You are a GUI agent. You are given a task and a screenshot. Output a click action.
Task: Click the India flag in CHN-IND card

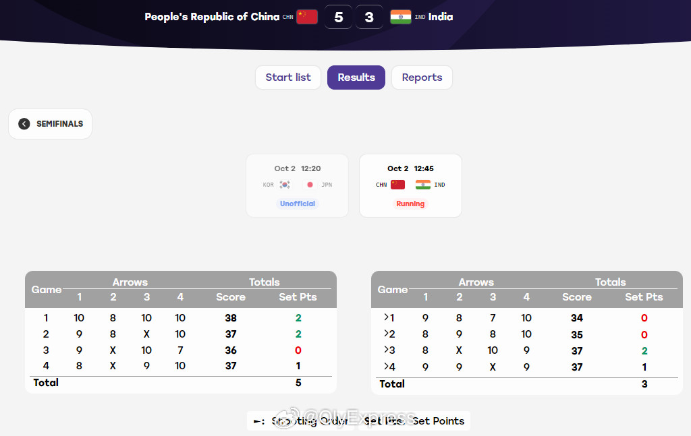423,185
